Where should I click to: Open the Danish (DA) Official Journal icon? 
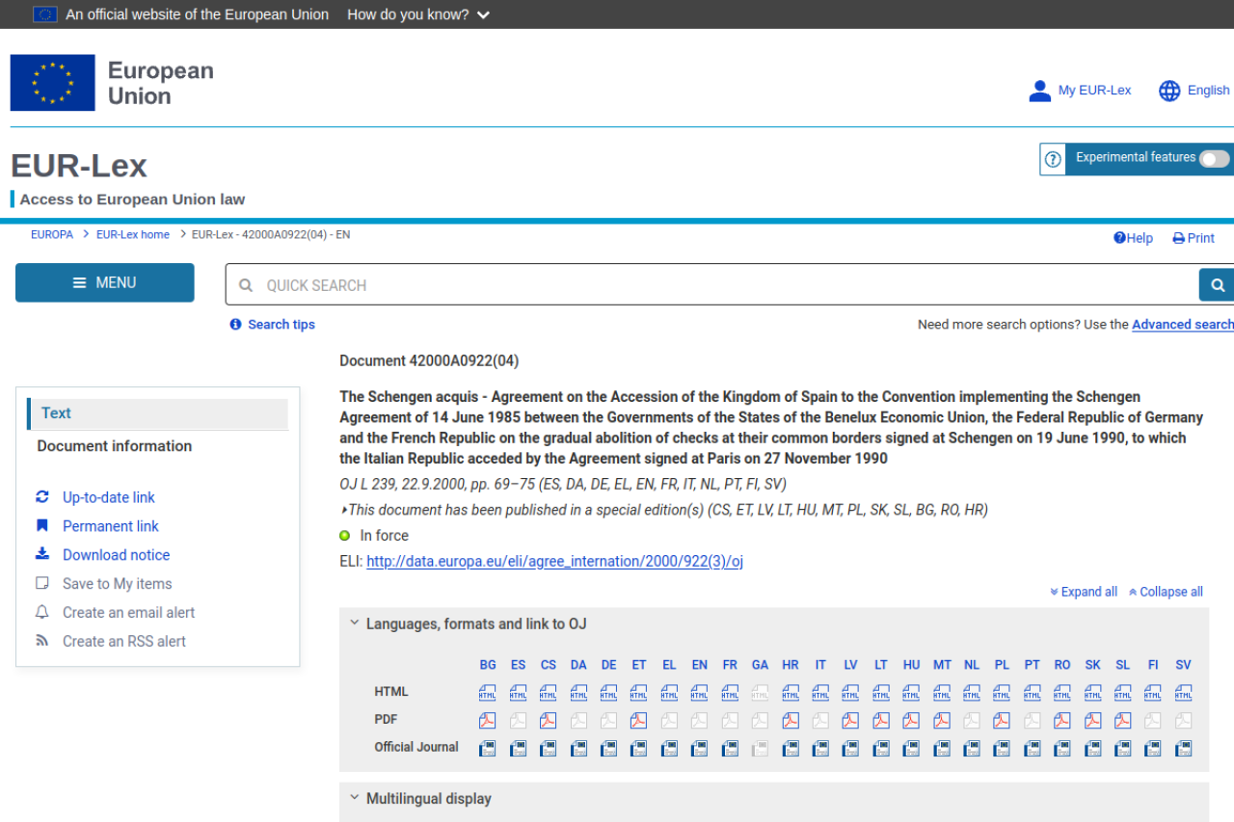578,748
